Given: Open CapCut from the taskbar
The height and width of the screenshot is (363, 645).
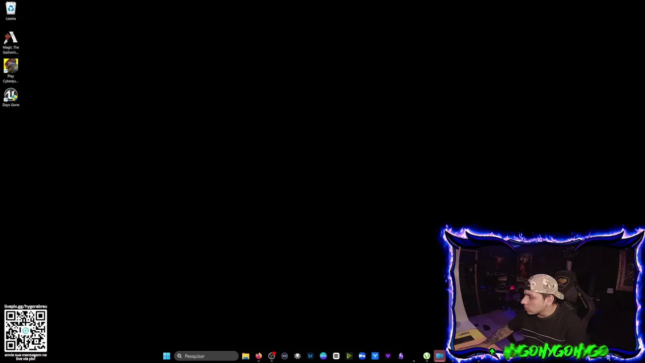Looking at the screenshot, I should point(336,356).
